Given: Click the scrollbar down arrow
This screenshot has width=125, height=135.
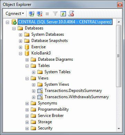Looking at the screenshot, I should (x=119, y=128).
